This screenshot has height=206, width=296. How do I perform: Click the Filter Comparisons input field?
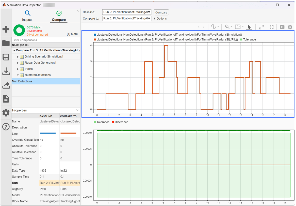click(x=46, y=40)
